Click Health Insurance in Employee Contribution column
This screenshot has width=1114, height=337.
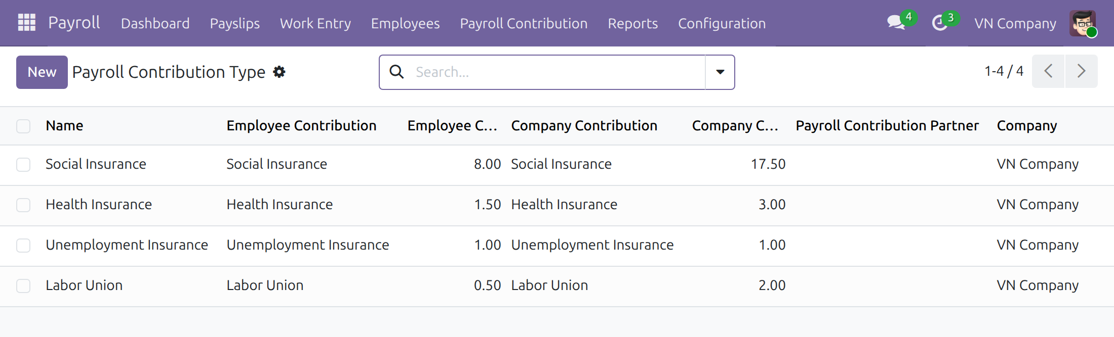point(280,205)
